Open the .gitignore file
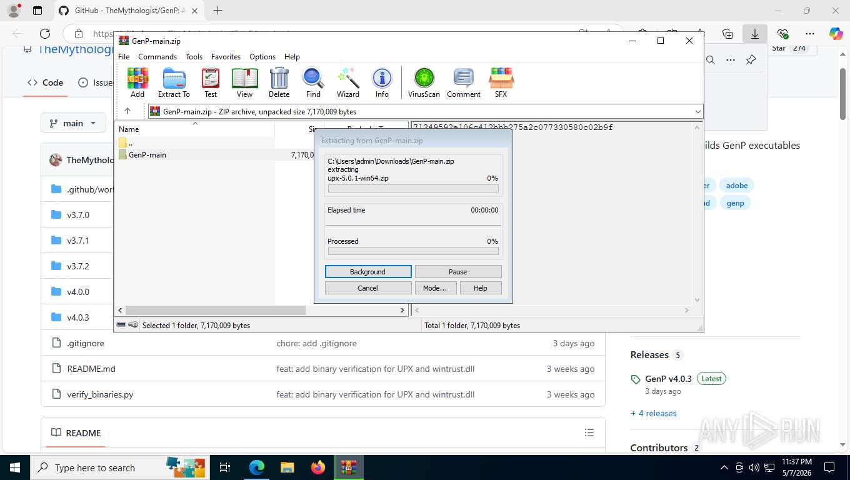The image size is (850, 480). point(86,343)
